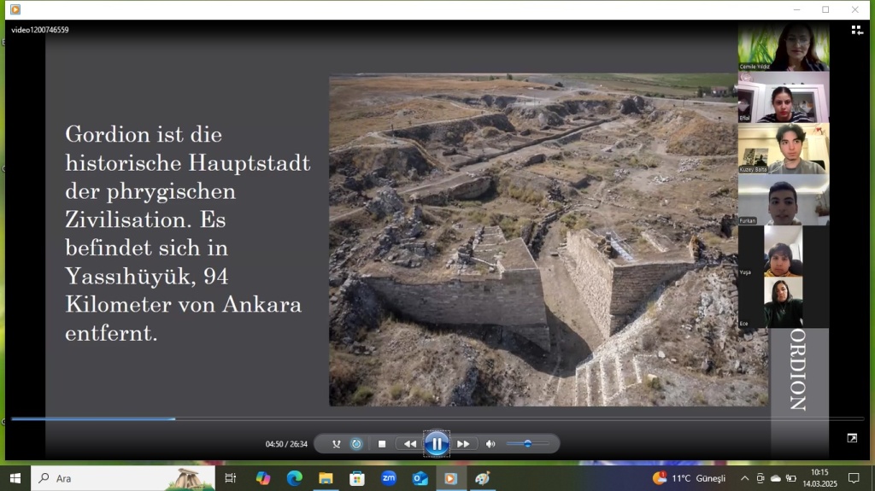Open the Windows Start menu
The image size is (875, 491).
click(x=15, y=478)
